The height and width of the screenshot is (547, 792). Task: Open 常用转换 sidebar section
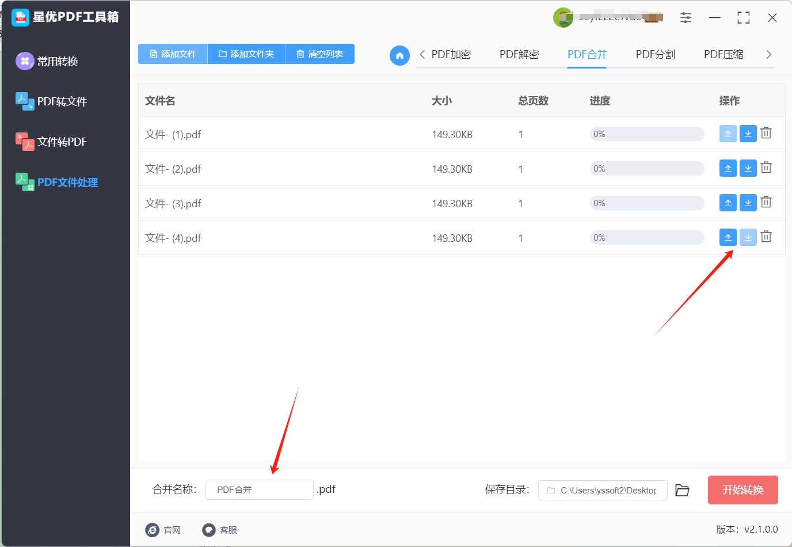tap(48, 61)
